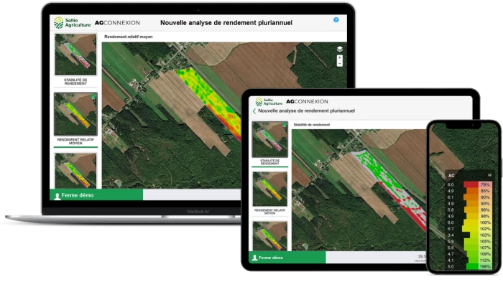Viewport: 503px width, 287px height.
Task: Click the laptop title 'Nouvelle analyse de rendement pluriannuel'
Action: coord(226,23)
